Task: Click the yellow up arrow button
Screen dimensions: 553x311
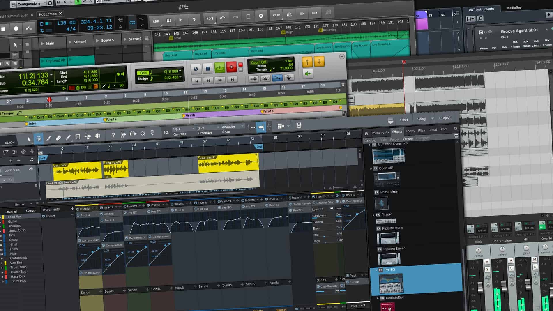Action: [x=307, y=62]
